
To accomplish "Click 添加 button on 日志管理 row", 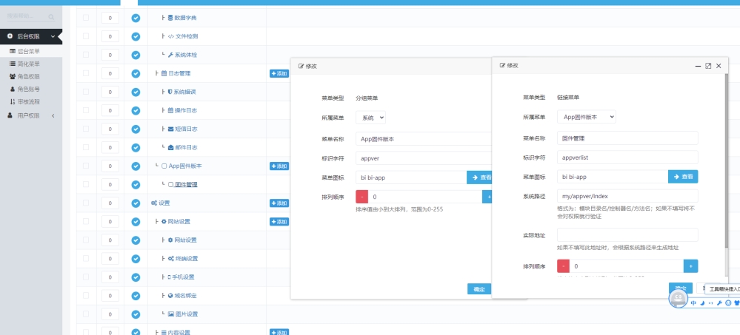I will (x=279, y=73).
